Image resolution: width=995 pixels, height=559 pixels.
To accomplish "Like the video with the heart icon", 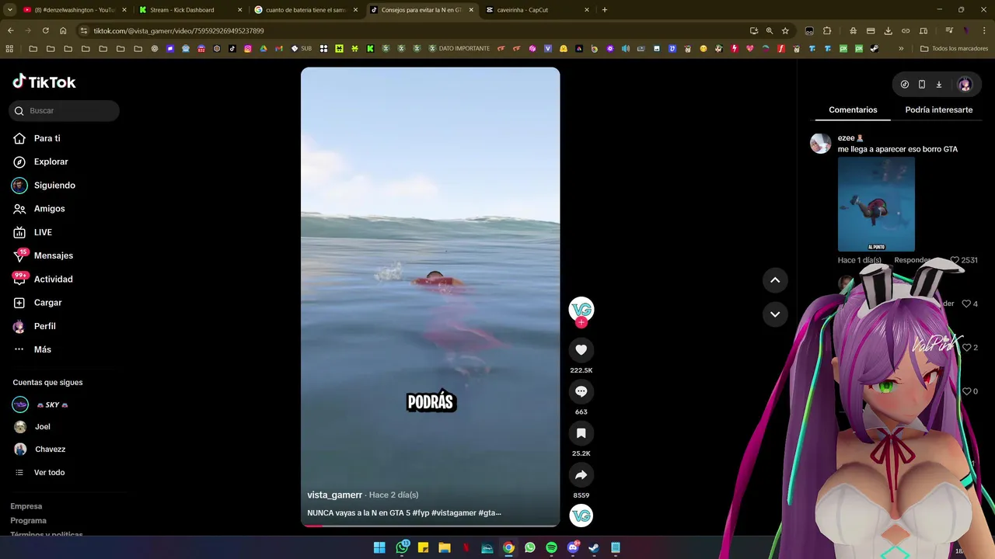I will click(x=581, y=350).
